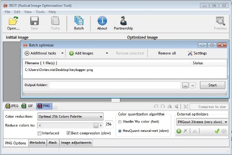The height and width of the screenshot is (155, 232).
Task: Switch to the PNG format tab
Action: (44, 106)
